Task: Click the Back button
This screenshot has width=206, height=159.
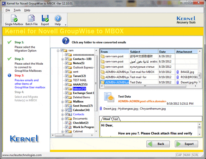Action: click(158, 144)
